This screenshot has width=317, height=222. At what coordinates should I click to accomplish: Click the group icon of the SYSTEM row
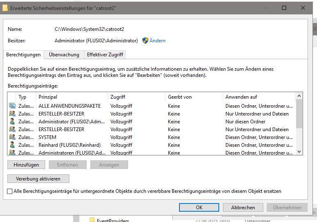coord(12,137)
